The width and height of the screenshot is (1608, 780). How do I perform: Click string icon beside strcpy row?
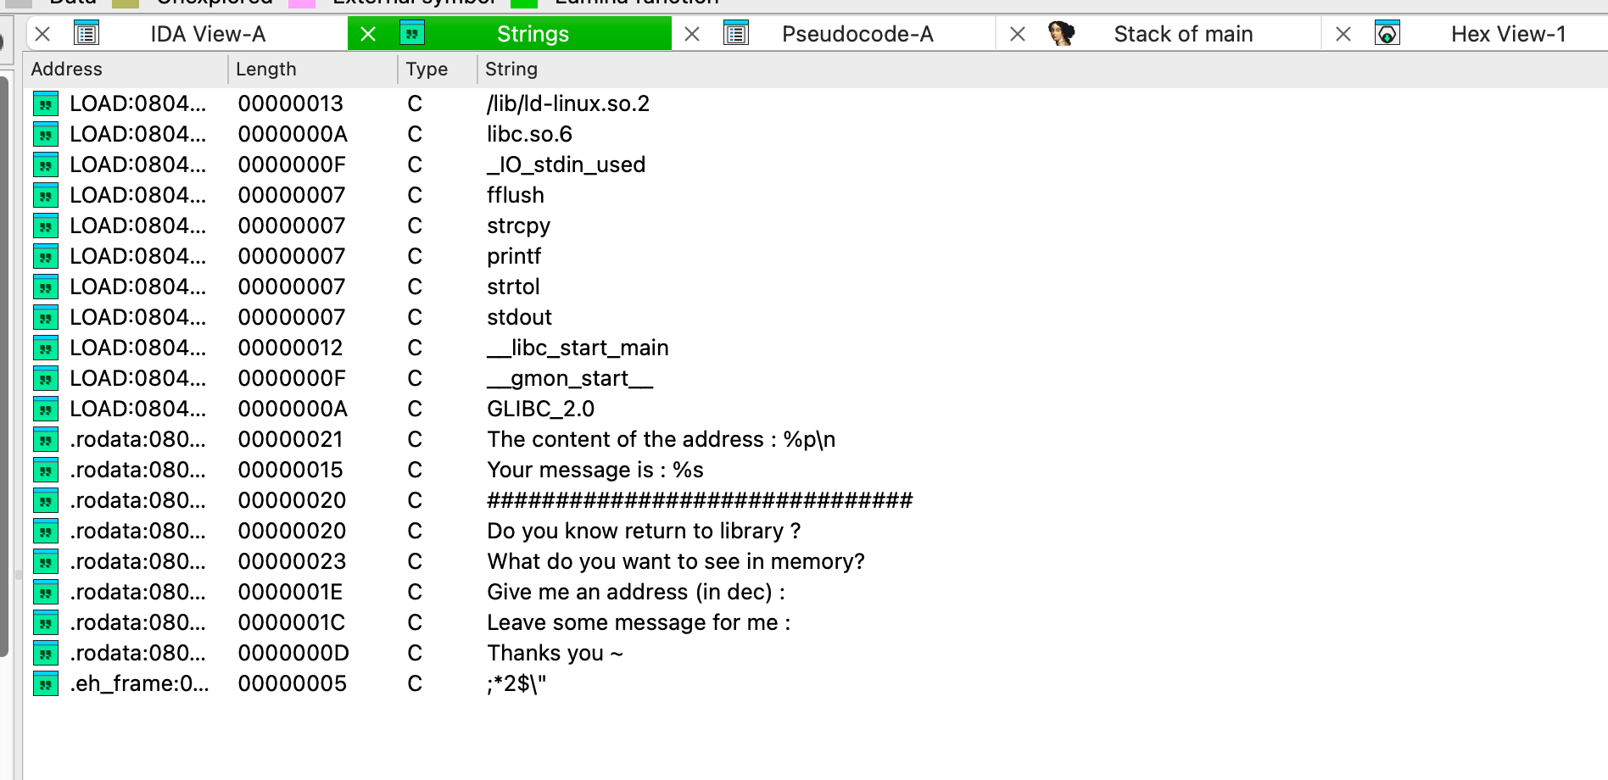click(x=46, y=226)
